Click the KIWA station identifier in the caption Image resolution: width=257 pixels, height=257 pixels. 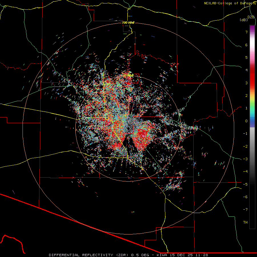pos(162,255)
